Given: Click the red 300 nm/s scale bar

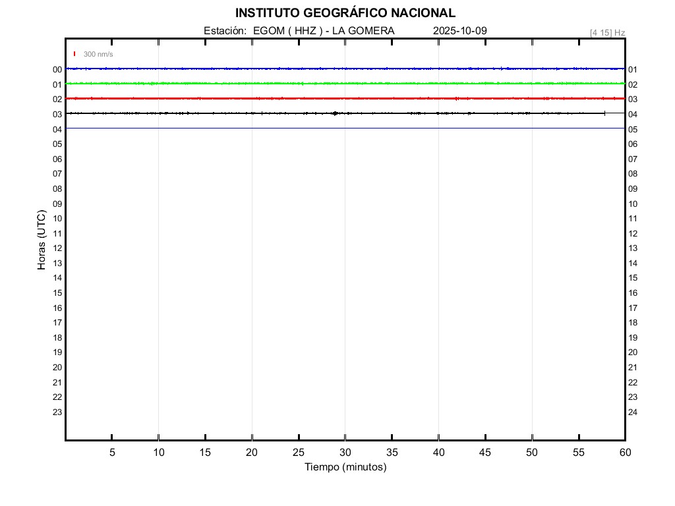Looking at the screenshot, I should 74,54.
